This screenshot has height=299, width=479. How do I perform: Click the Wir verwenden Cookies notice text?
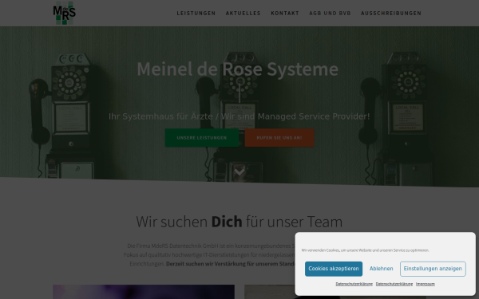366,250
